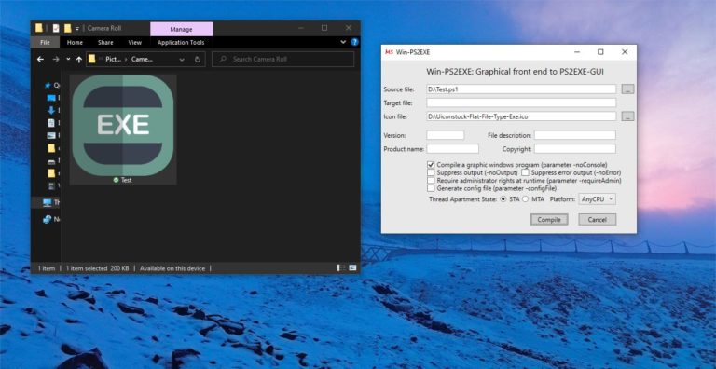Go back with the Explorer back arrow
The height and width of the screenshot is (369, 716).
[x=40, y=60]
